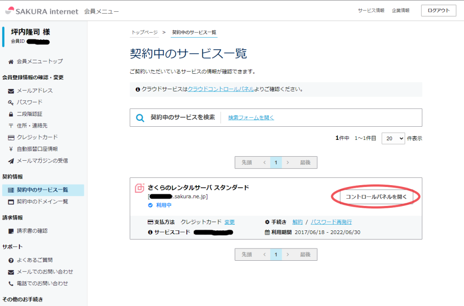This screenshot has width=464, height=306.
Task: Click the postal mark icon beside 住所・連絡先
Action: (x=11, y=126)
